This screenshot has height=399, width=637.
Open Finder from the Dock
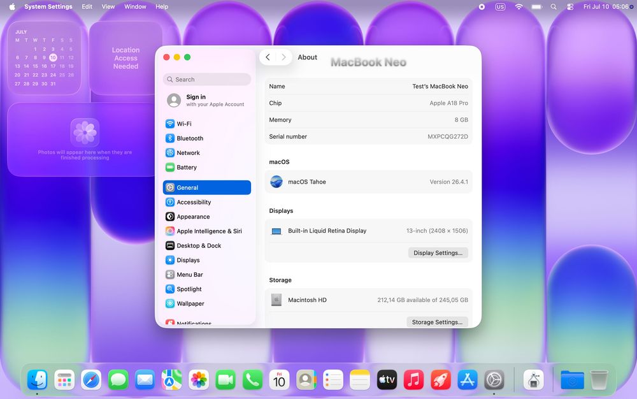(x=38, y=381)
